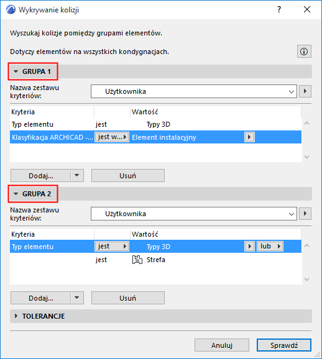The height and width of the screenshot is (359, 322).
Task: Click the Anuluj button
Action: (x=222, y=345)
